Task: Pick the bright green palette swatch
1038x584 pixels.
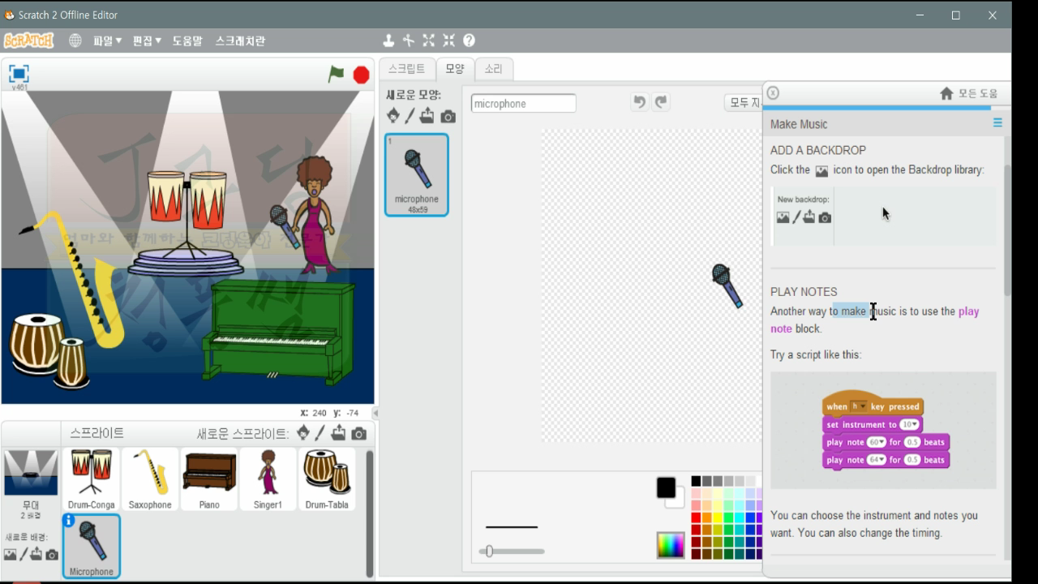Action: (x=728, y=517)
